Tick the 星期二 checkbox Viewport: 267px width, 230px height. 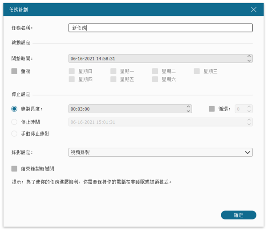[155, 71]
